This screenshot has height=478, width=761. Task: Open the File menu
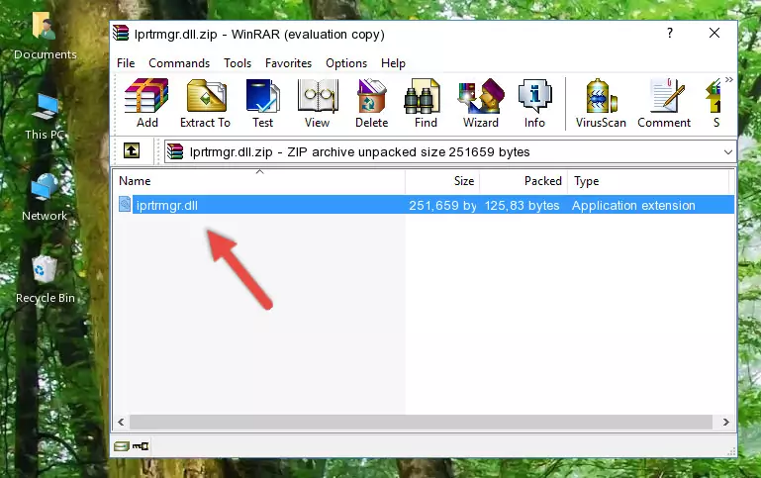(x=126, y=63)
